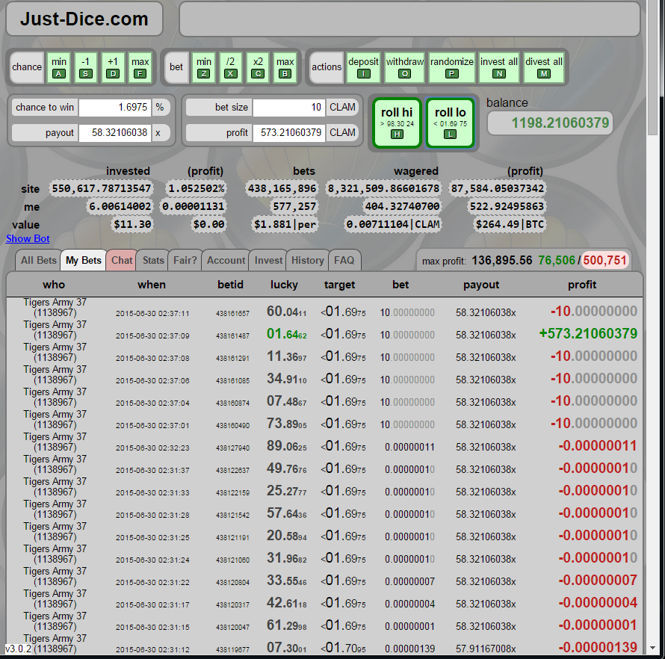Set chance to max (F)

point(140,67)
